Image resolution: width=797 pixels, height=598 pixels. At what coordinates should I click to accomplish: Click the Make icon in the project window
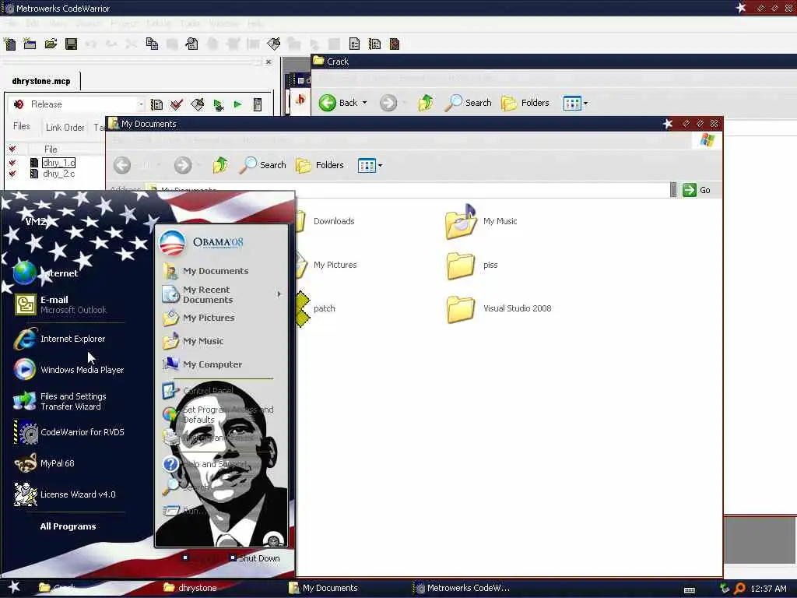(197, 105)
